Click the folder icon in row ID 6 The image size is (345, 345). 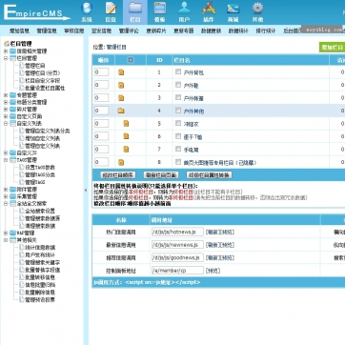[126, 136]
